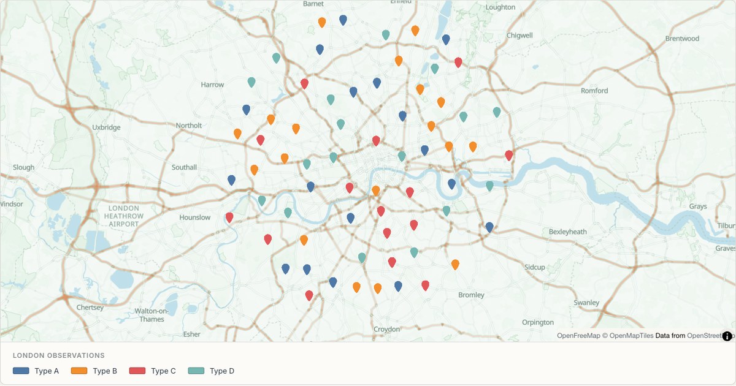Click the Walton-on-Thames place label

click(x=151, y=315)
